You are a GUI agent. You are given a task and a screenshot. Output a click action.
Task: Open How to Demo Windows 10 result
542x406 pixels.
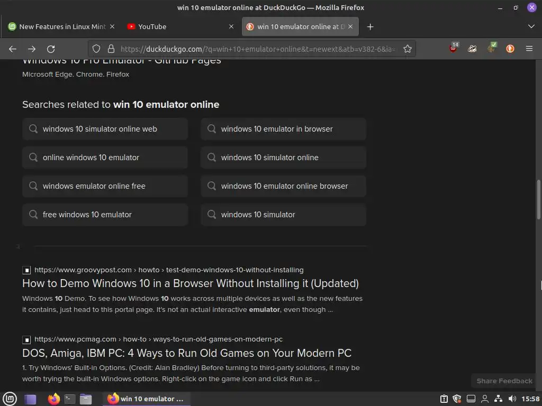[191, 283]
